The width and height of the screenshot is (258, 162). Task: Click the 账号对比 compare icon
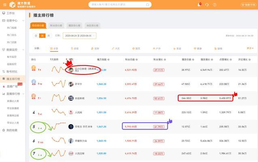click(4, 71)
